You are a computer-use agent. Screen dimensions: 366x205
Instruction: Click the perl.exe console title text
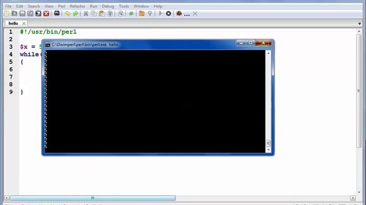(x=85, y=44)
